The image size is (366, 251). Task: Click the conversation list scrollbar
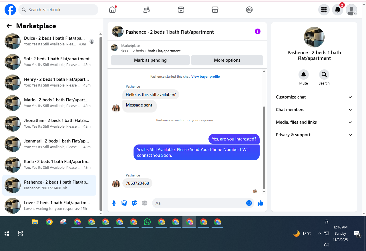[101, 123]
